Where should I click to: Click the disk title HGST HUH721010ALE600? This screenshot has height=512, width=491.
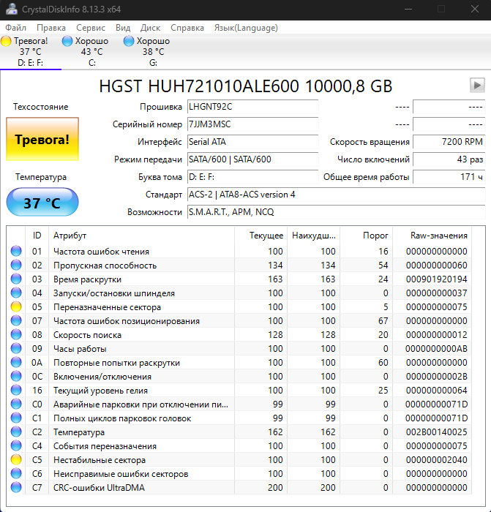(199, 86)
